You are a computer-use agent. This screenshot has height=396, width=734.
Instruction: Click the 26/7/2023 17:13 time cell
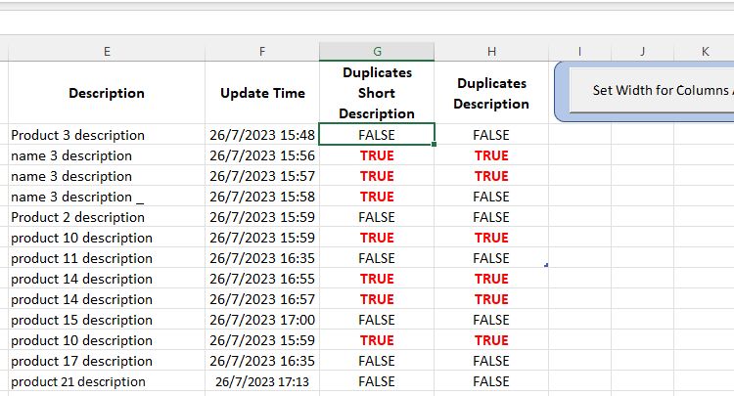(x=262, y=381)
